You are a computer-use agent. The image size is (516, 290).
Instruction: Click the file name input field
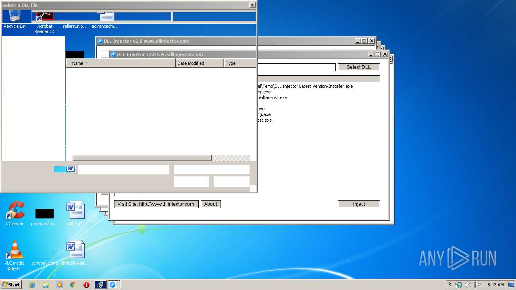[x=123, y=170]
